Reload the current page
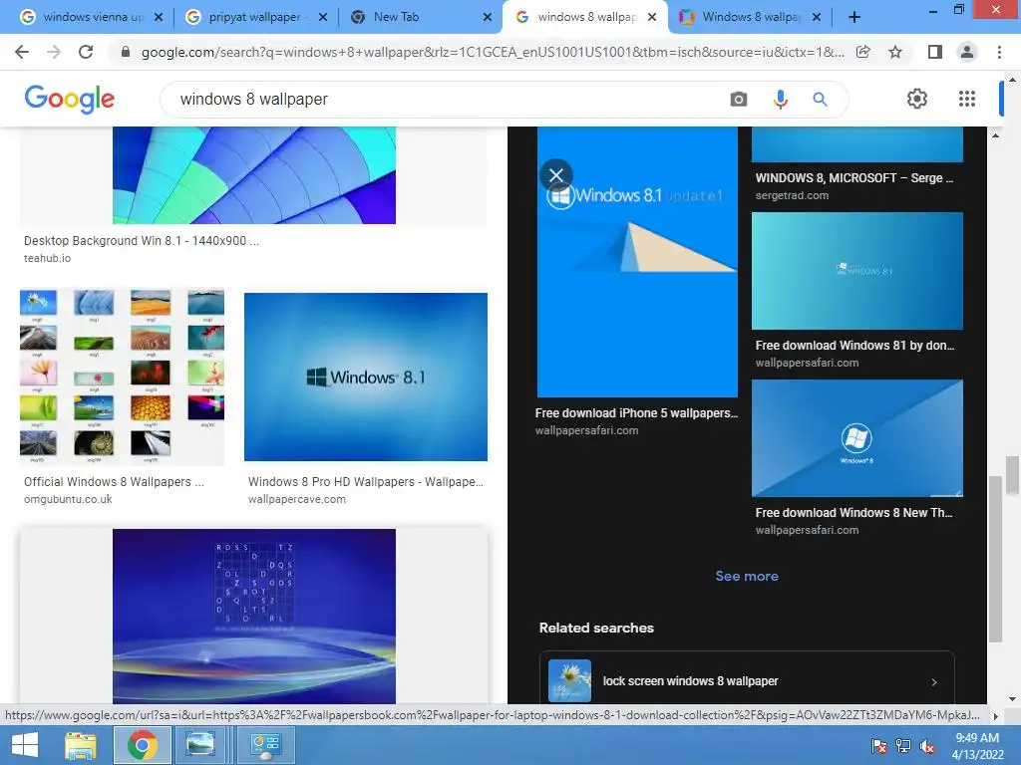This screenshot has height=765, width=1021. pos(86,52)
